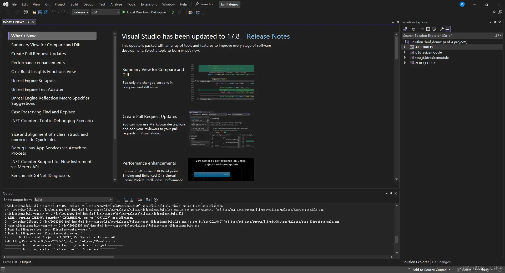505x273 pixels.
Task: Click the Pending Changes Filter clock icon
Action: tap(413, 29)
